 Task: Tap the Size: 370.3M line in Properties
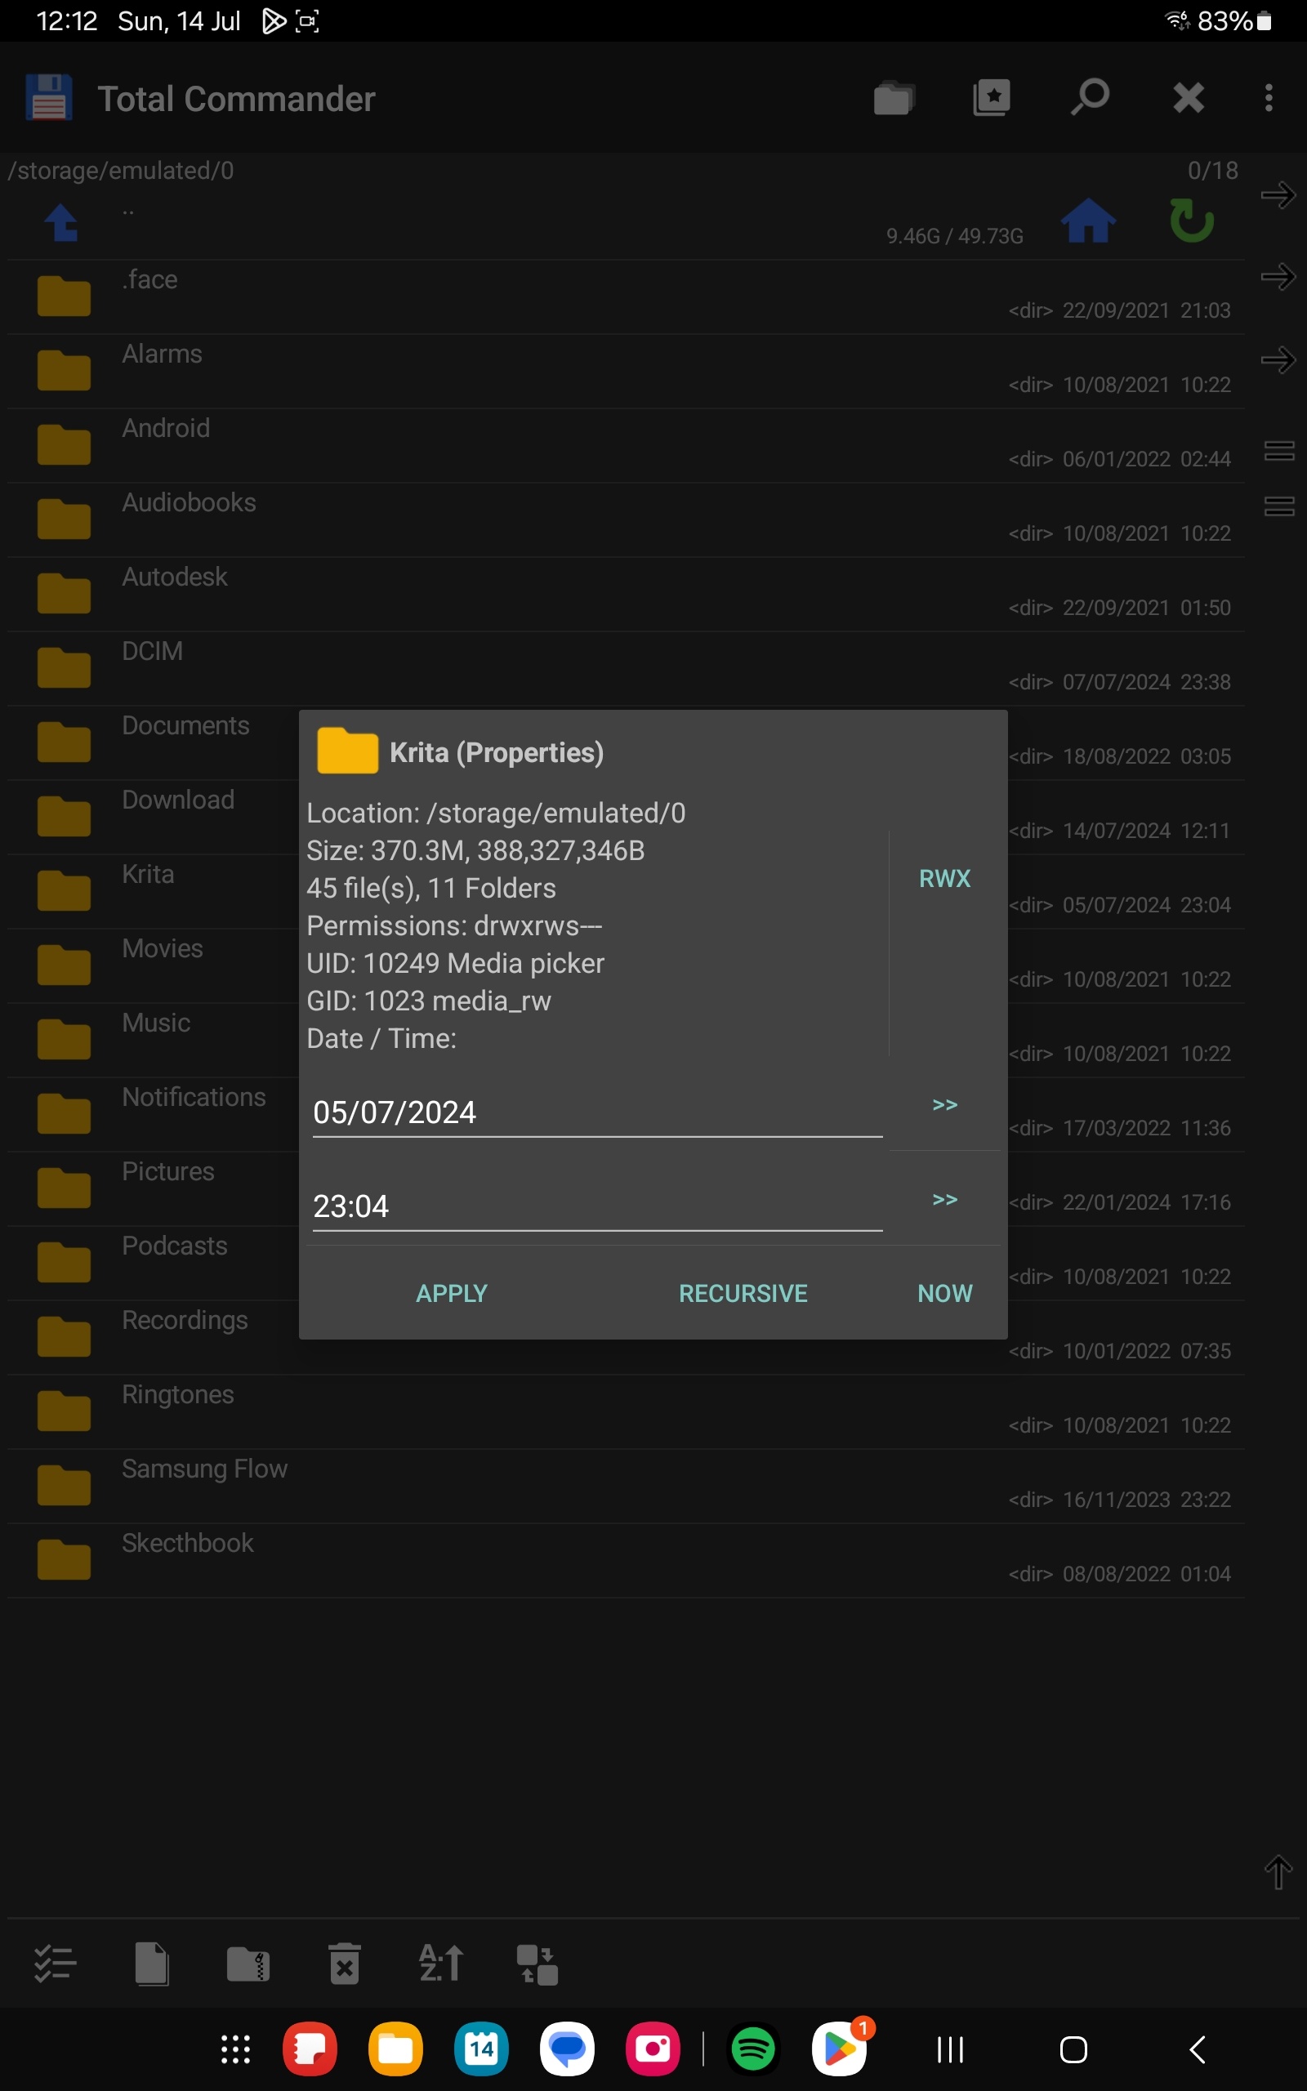[x=475, y=850]
